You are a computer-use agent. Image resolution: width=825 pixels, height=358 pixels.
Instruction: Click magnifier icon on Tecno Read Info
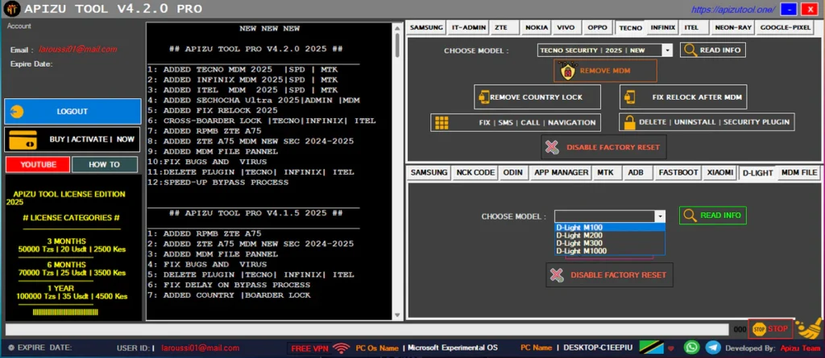point(690,51)
